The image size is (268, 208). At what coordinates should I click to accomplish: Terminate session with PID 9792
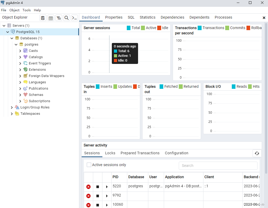point(88,196)
